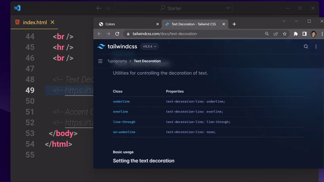This screenshot has height=182, width=324.
Task: Open the Chrome extensions puzzle icon
Action: pyautogui.click(x=296, y=34)
